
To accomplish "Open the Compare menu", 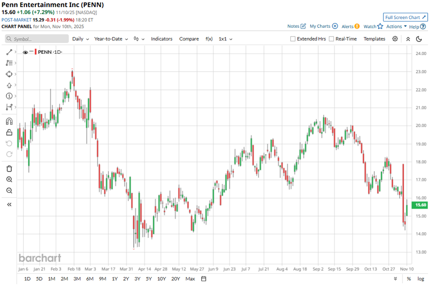I will [x=189, y=39].
